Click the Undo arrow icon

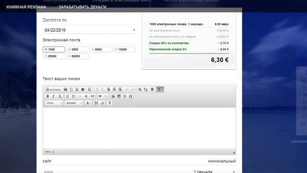(127, 89)
